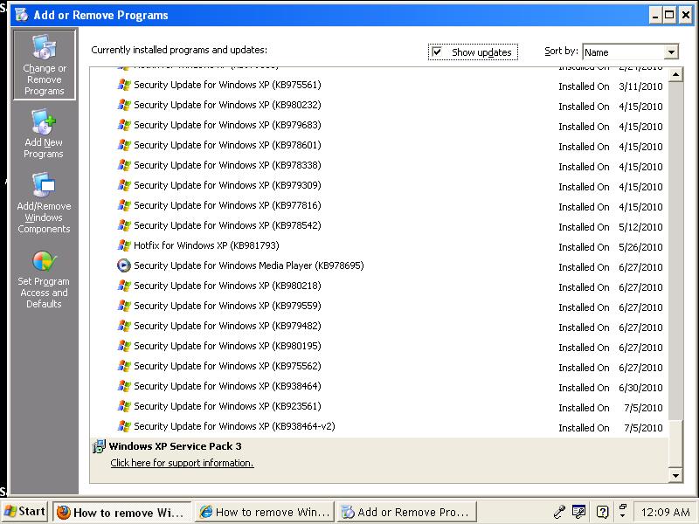Viewport: 699px width, 524px height.
Task: Click the 6/30/2010 installed date
Action: [x=640, y=388]
